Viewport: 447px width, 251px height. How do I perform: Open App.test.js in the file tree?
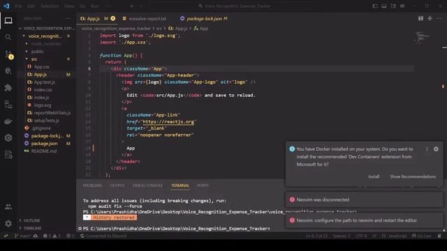45,82
